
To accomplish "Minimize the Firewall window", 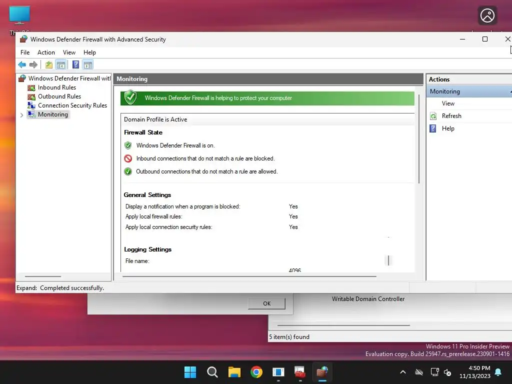I will [x=462, y=39].
